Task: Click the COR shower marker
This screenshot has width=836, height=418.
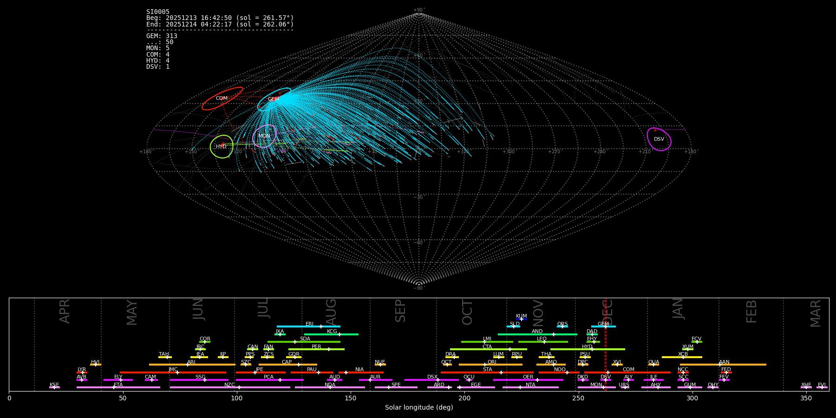Action: pyautogui.click(x=205, y=342)
